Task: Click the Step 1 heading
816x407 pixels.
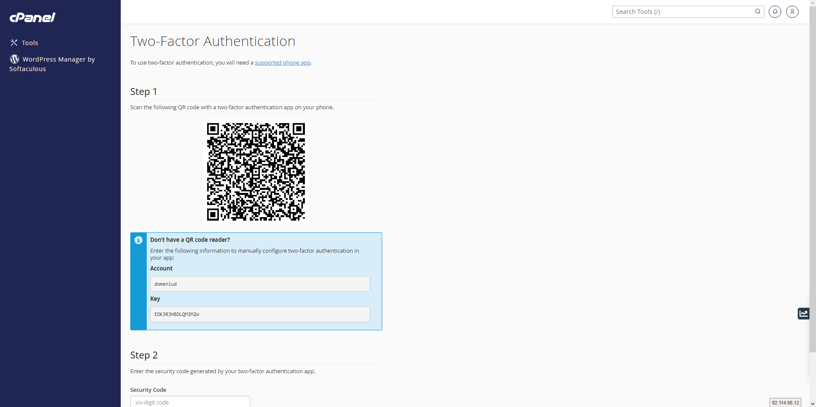Action: pyautogui.click(x=144, y=91)
